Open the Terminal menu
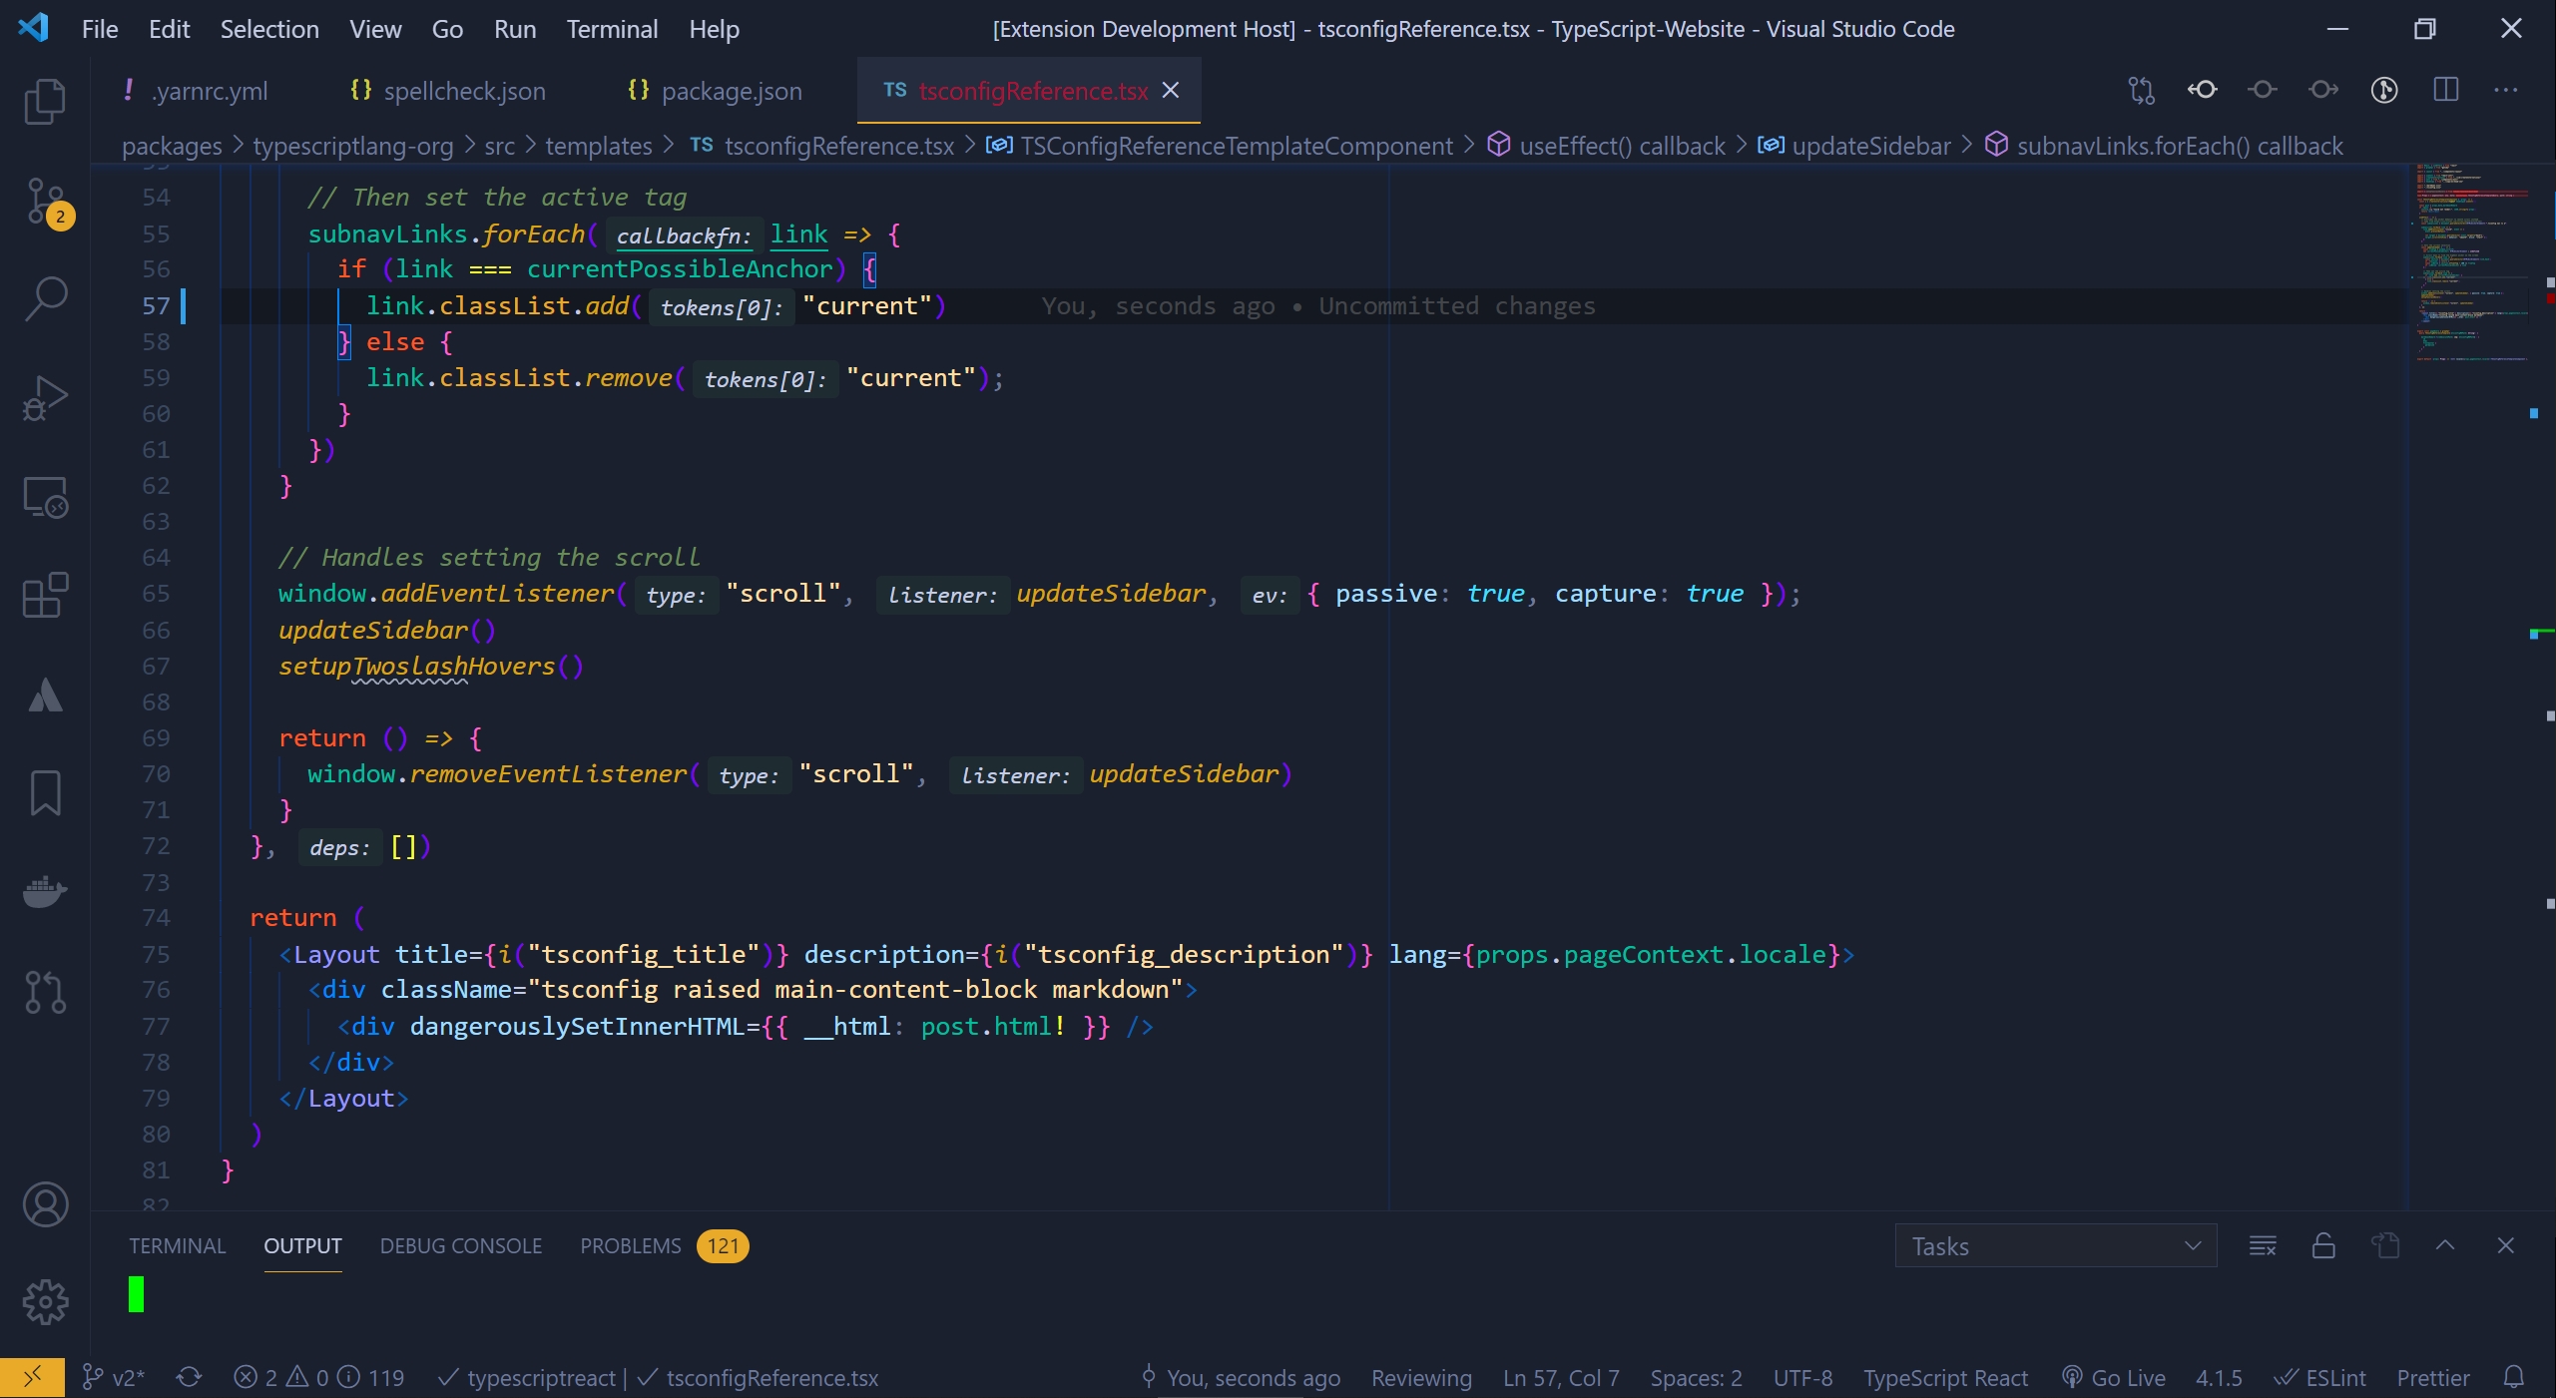 (612, 29)
